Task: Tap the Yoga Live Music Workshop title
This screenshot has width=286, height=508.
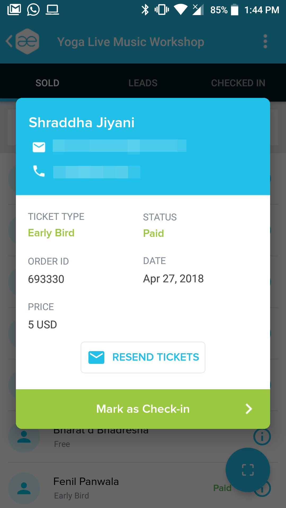Action: click(x=131, y=42)
